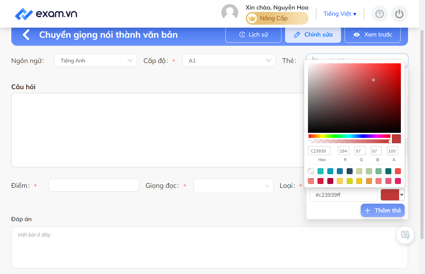Focus the #c23939ff color code input
The width and height of the screenshot is (425, 274).
[343, 195]
